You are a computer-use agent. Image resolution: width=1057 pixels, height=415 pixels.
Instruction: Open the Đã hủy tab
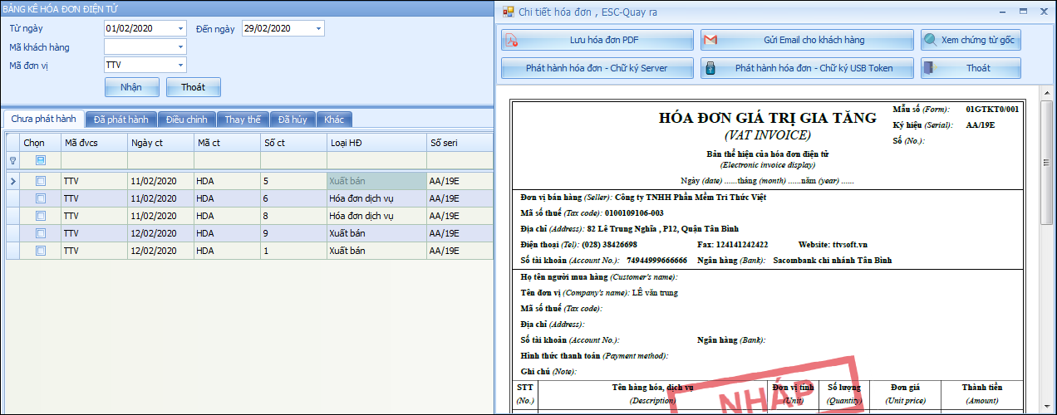click(292, 120)
